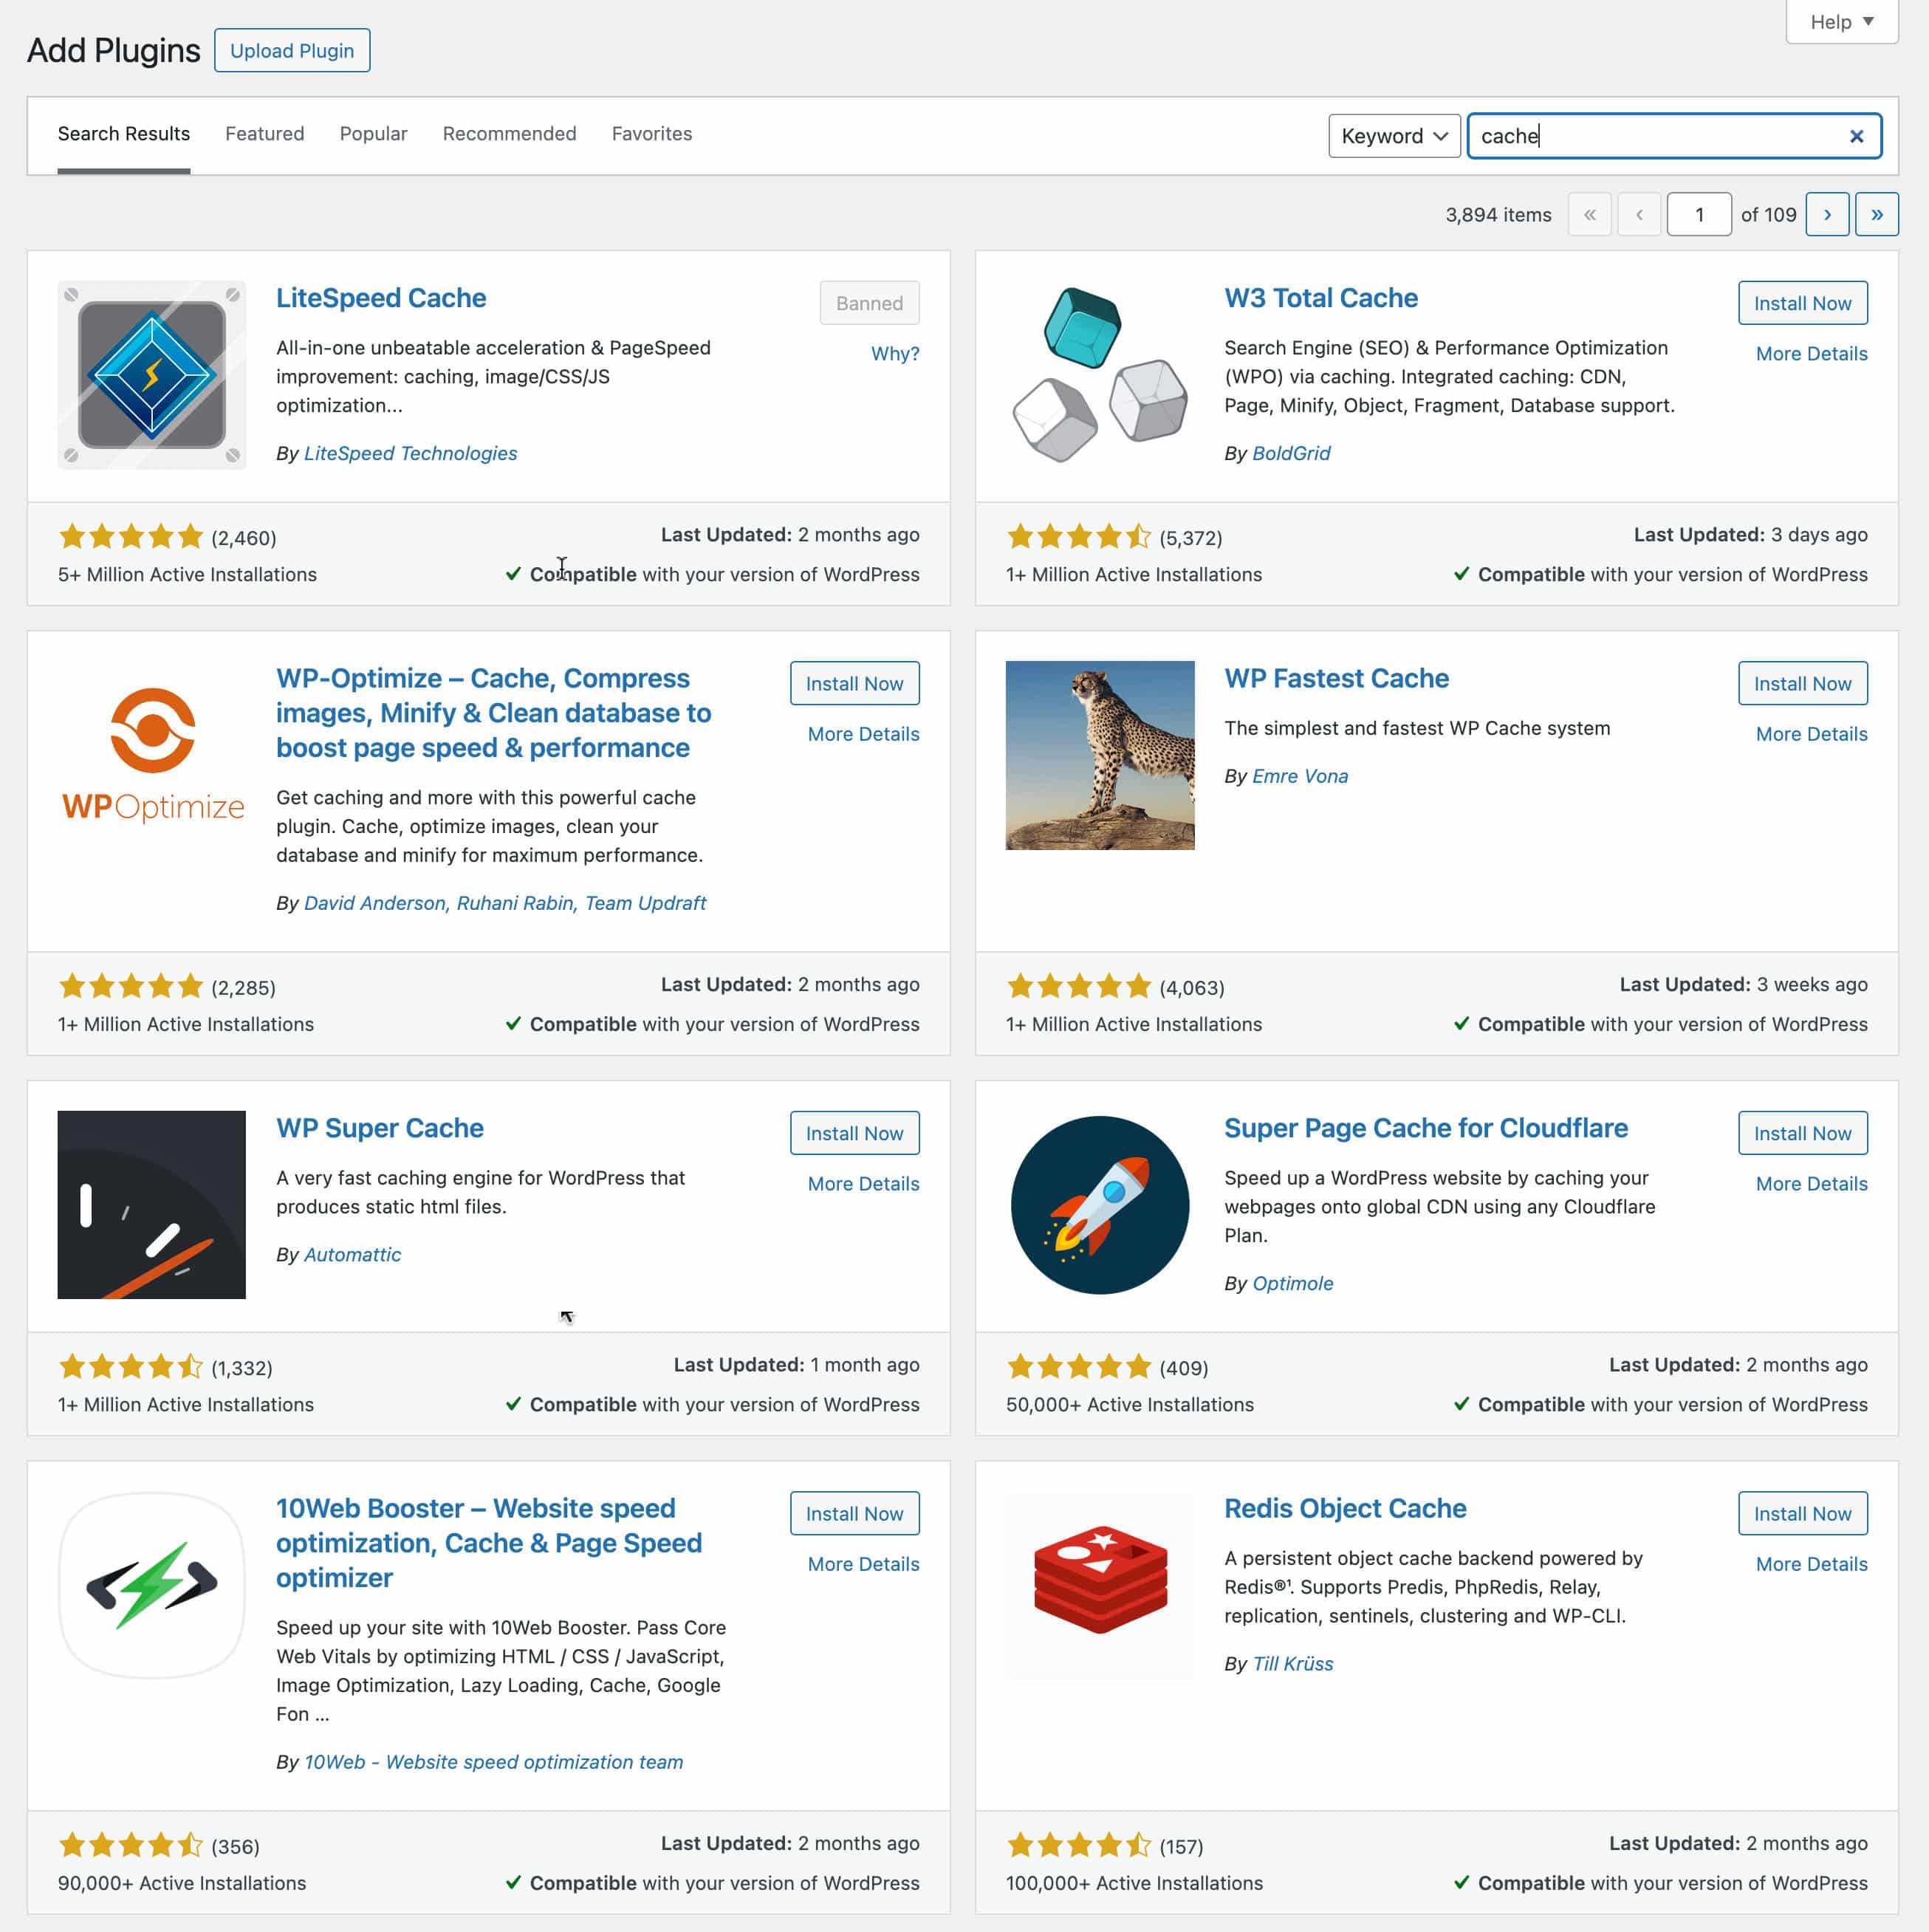1929x1932 pixels.
Task: Click the WP Super Cache speedometer icon
Action: (x=150, y=1205)
